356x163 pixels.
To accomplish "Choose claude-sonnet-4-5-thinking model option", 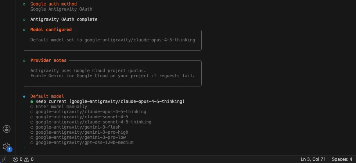I will click(x=91, y=122).
